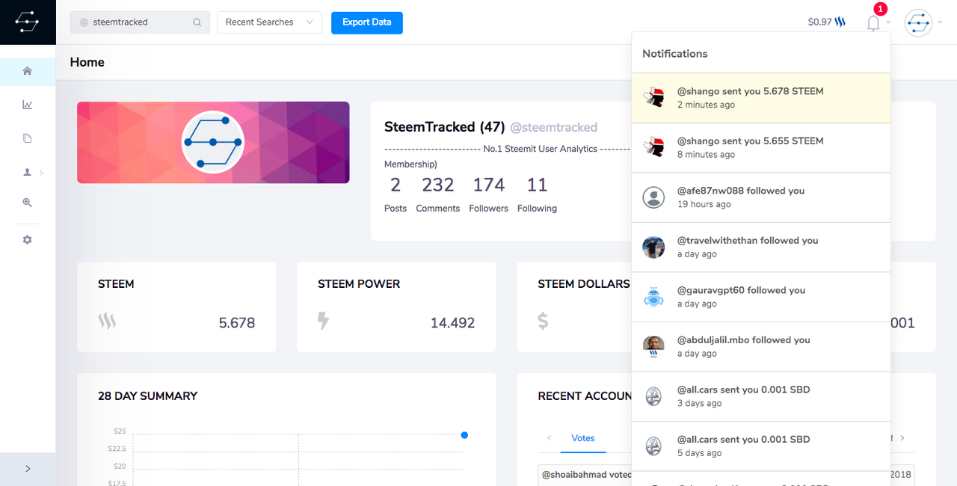Image resolution: width=957 pixels, height=486 pixels.
Task: Click the SteemTracked logo in top-left corner
Action: (27, 22)
